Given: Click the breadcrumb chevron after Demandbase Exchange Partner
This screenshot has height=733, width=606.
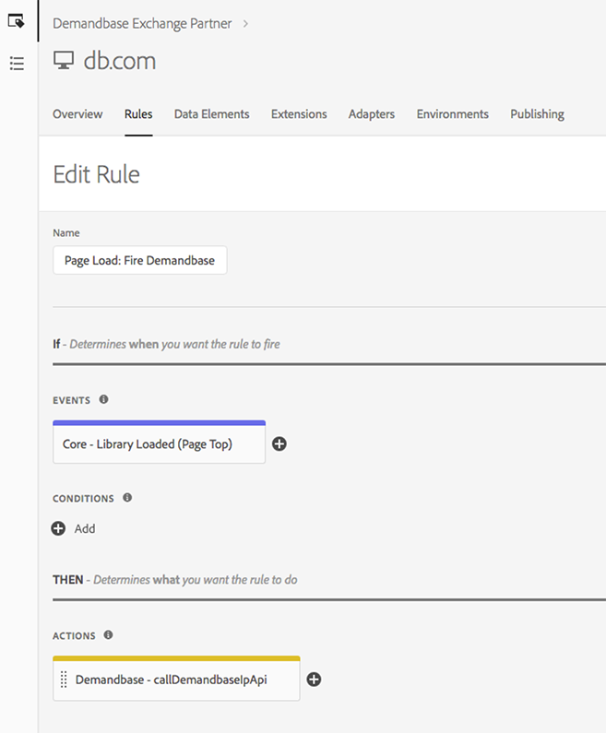Looking at the screenshot, I should point(245,23).
